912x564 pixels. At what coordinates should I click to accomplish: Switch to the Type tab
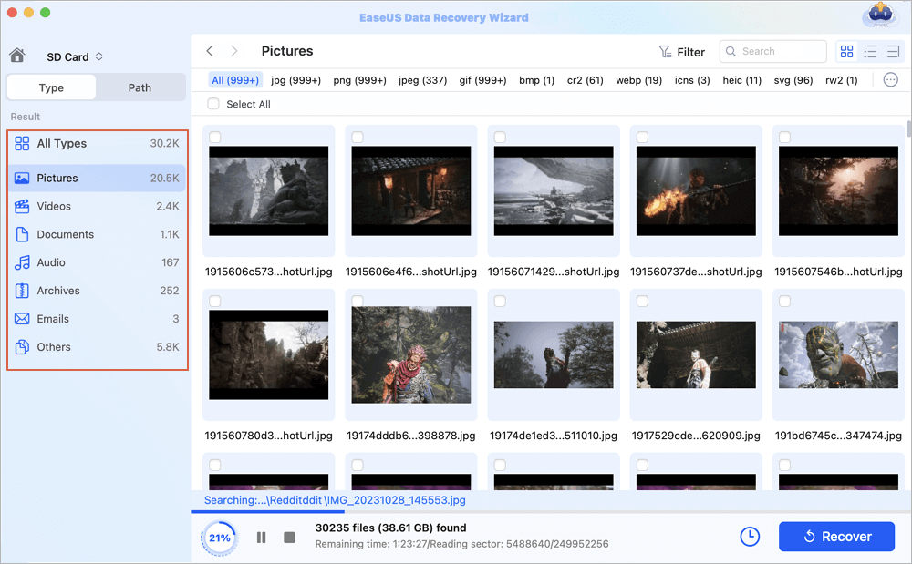tap(51, 87)
